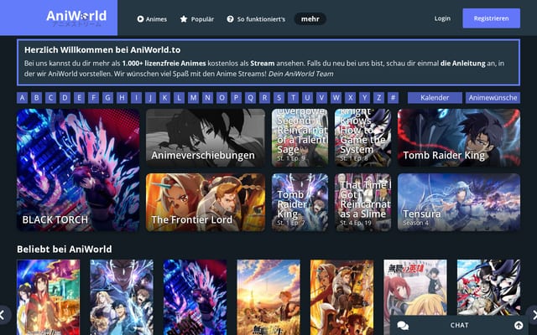The height and width of the screenshot is (335, 537).
Task: Filter animes by letter Z
Action: 378,98
